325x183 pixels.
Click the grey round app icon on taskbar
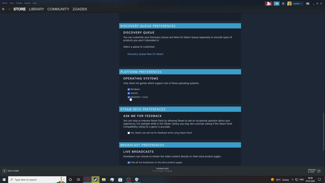click(x=137, y=180)
